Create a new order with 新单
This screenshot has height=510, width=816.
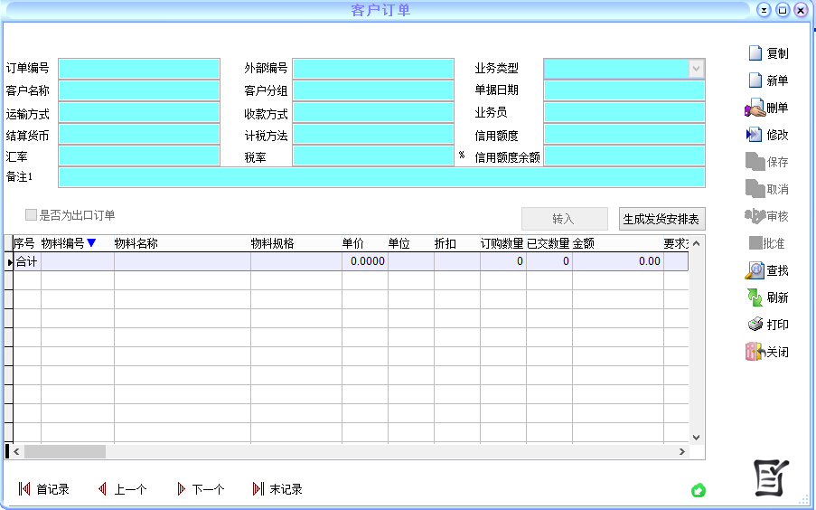(755, 80)
